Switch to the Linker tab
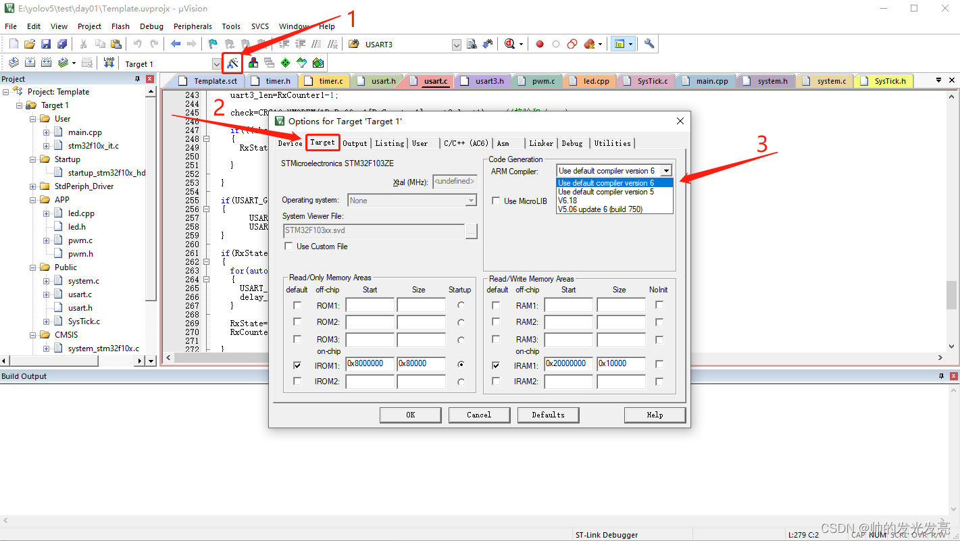Viewport: 960px width, 541px height. pyautogui.click(x=541, y=143)
